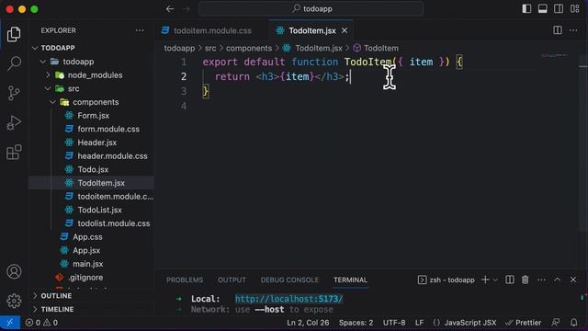Expand the OUTLINE section
The width and height of the screenshot is (588, 331).
pos(91,296)
